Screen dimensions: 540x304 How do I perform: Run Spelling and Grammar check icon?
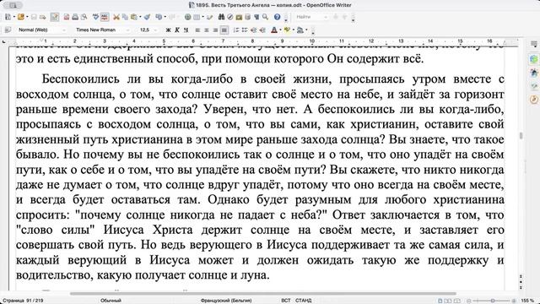coord(95,17)
